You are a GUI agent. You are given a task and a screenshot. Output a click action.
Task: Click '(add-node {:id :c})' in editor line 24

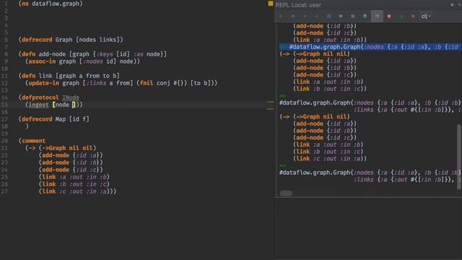pos(71,170)
